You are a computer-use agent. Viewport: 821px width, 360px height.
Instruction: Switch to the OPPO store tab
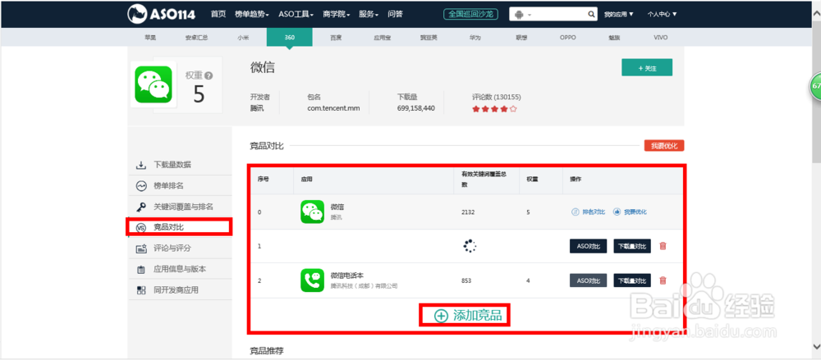pos(567,37)
